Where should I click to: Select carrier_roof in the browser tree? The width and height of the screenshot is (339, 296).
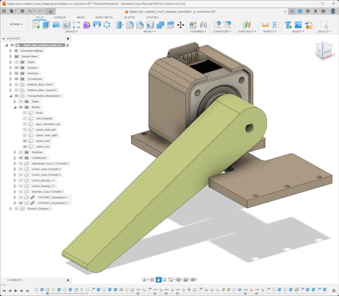pyautogui.click(x=43, y=141)
